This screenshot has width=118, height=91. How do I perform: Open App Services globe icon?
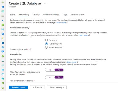(x=3, y=34)
